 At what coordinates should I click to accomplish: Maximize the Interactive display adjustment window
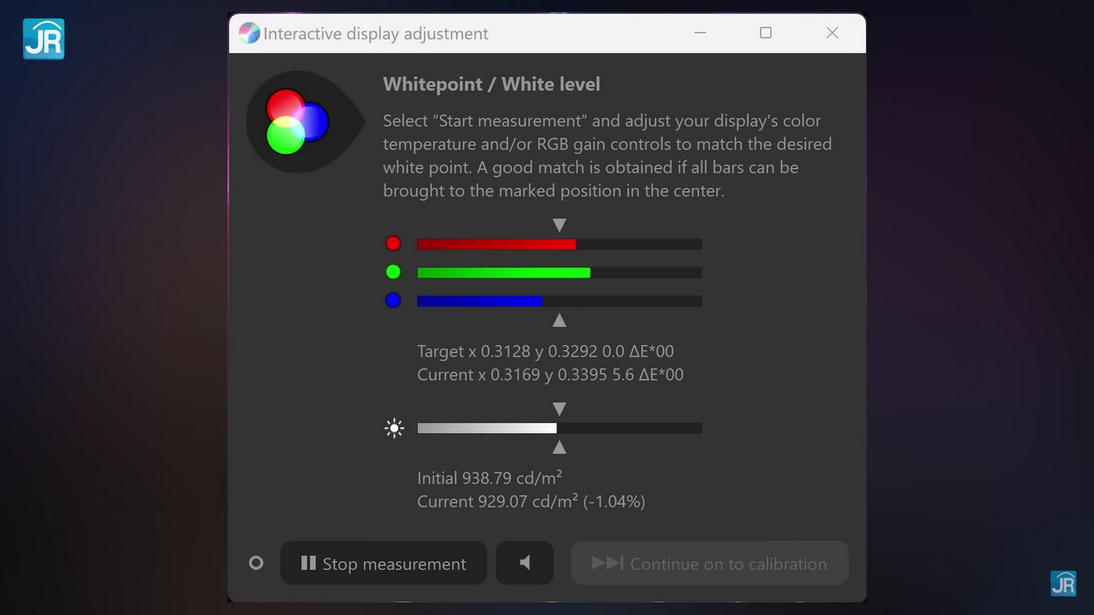pyautogui.click(x=766, y=32)
